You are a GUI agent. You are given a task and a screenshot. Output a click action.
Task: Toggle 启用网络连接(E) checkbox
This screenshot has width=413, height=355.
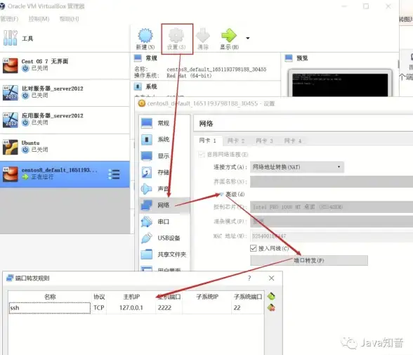[x=202, y=155]
